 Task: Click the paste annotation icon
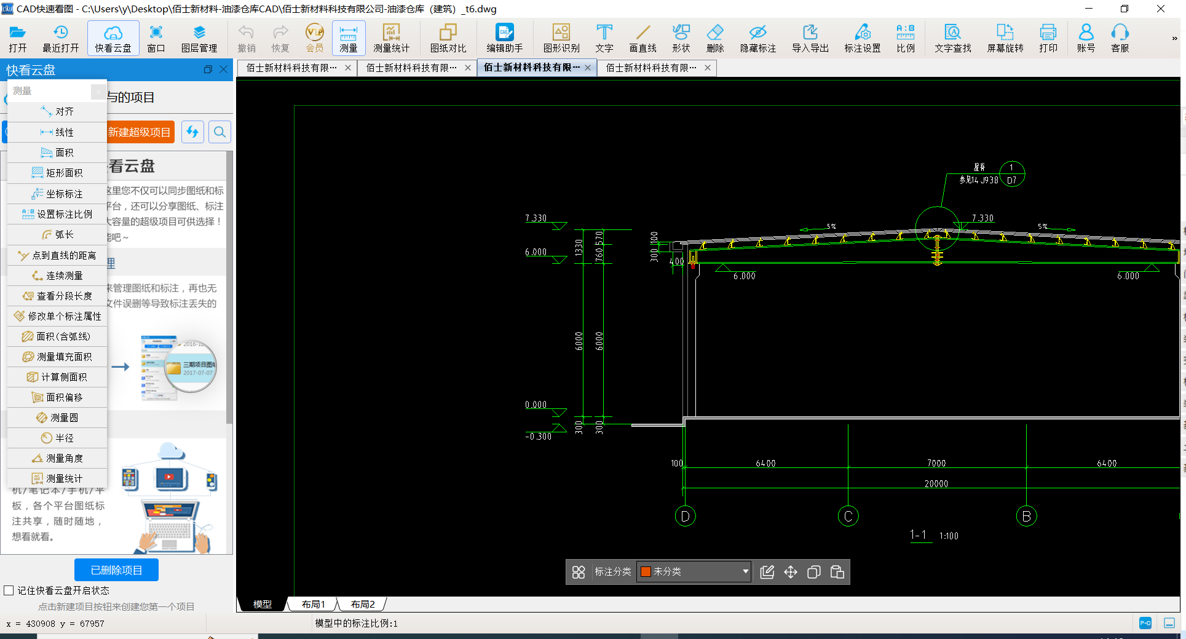tap(837, 572)
